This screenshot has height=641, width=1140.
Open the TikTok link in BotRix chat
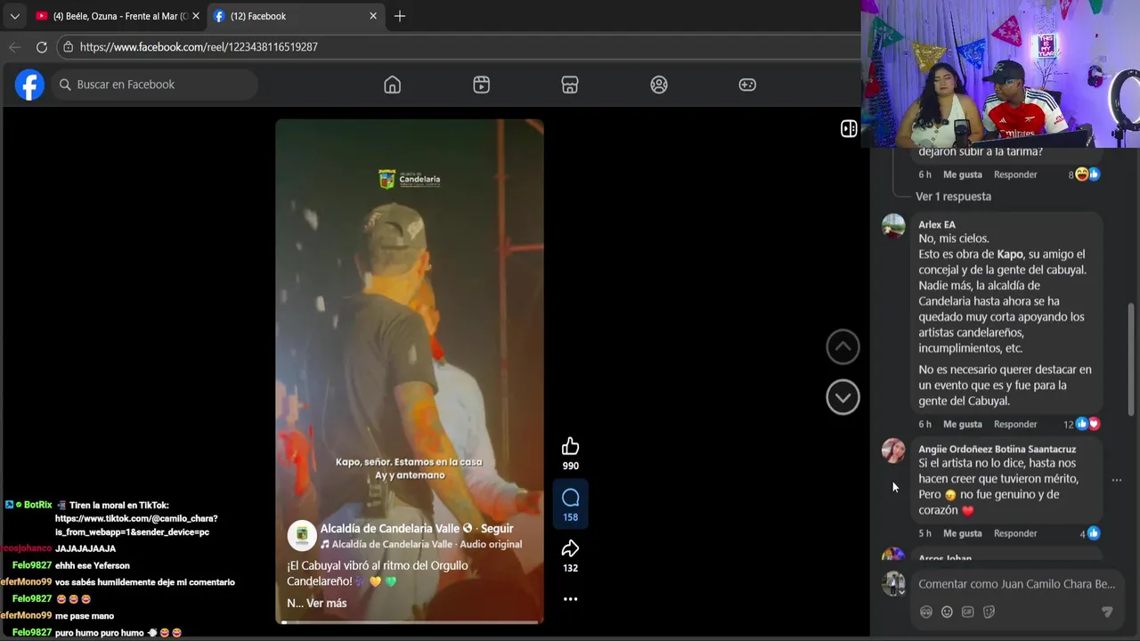pos(136,525)
